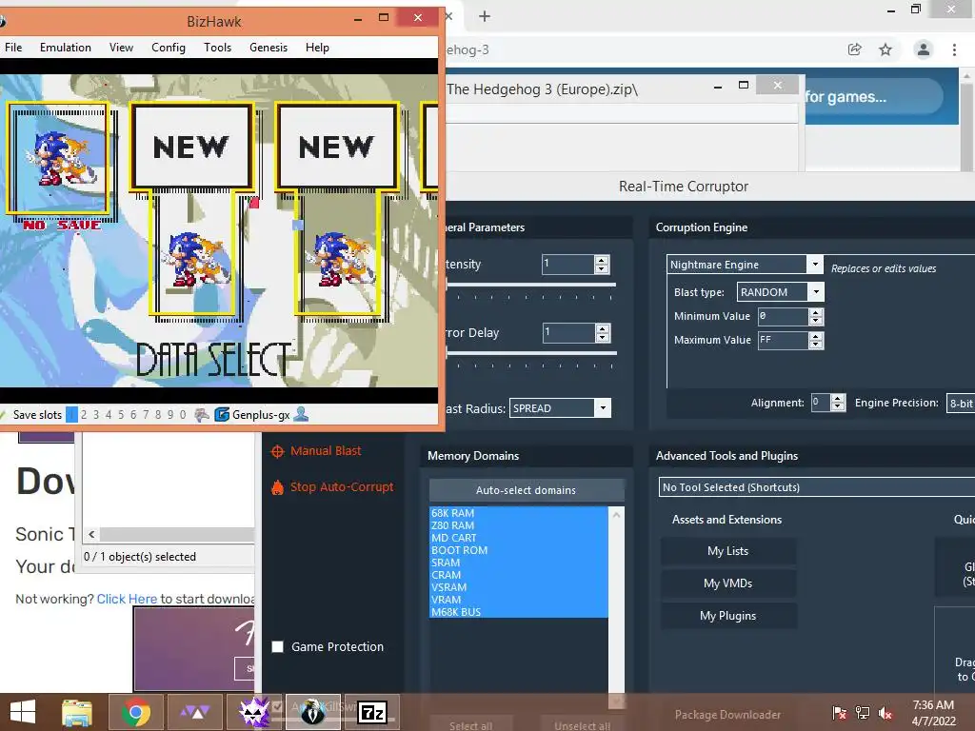
Task: Open Chrome profile avatar icon
Action: (924, 49)
